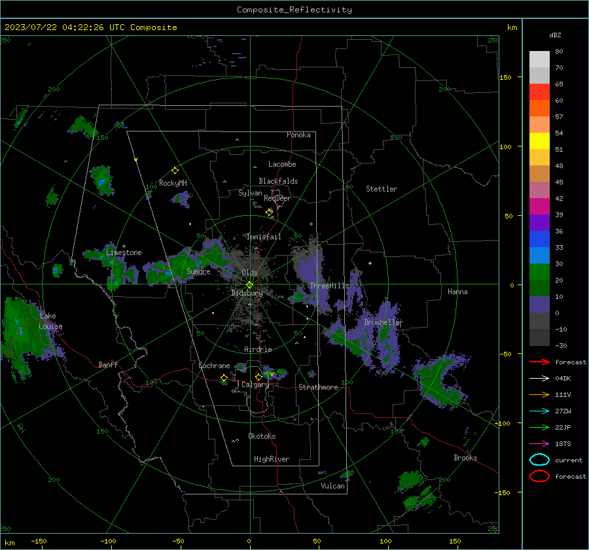Click the white 04DK arrow in the legend
This screenshot has height=550, width=589.
click(539, 379)
